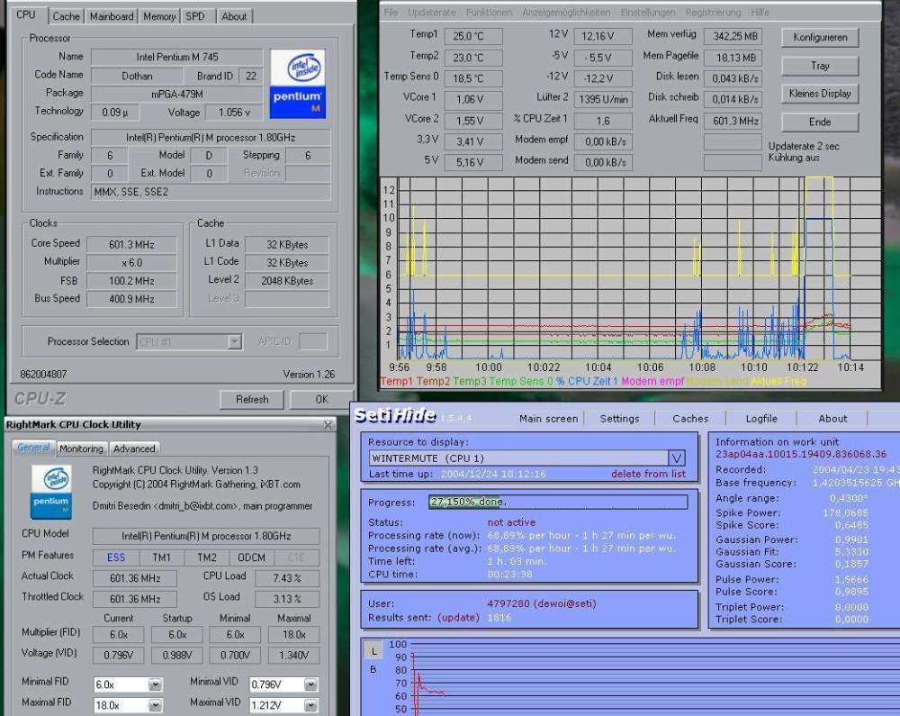Open the Resource to display dropdown in SetiHide
The image size is (900, 716).
677,458
